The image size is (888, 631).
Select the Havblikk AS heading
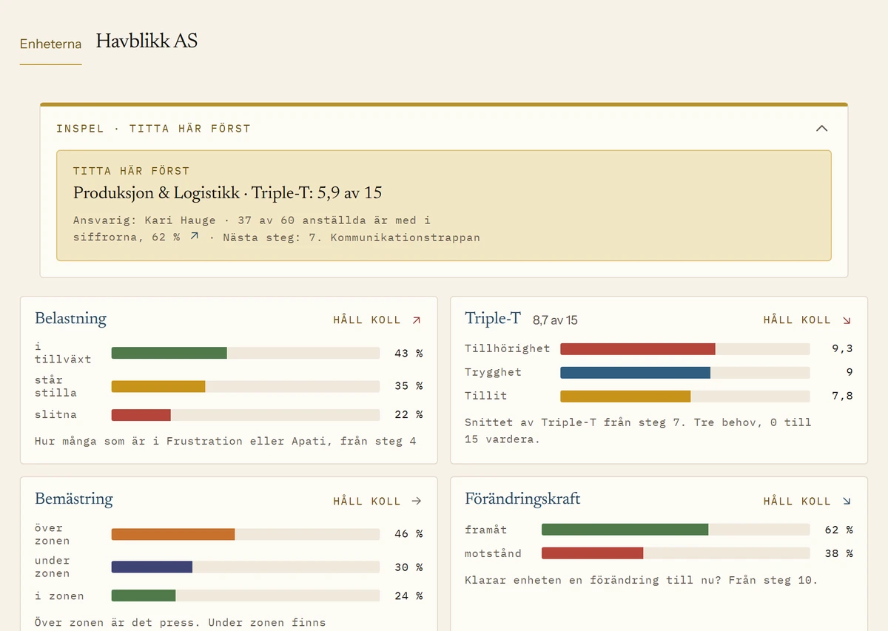pyautogui.click(x=147, y=41)
